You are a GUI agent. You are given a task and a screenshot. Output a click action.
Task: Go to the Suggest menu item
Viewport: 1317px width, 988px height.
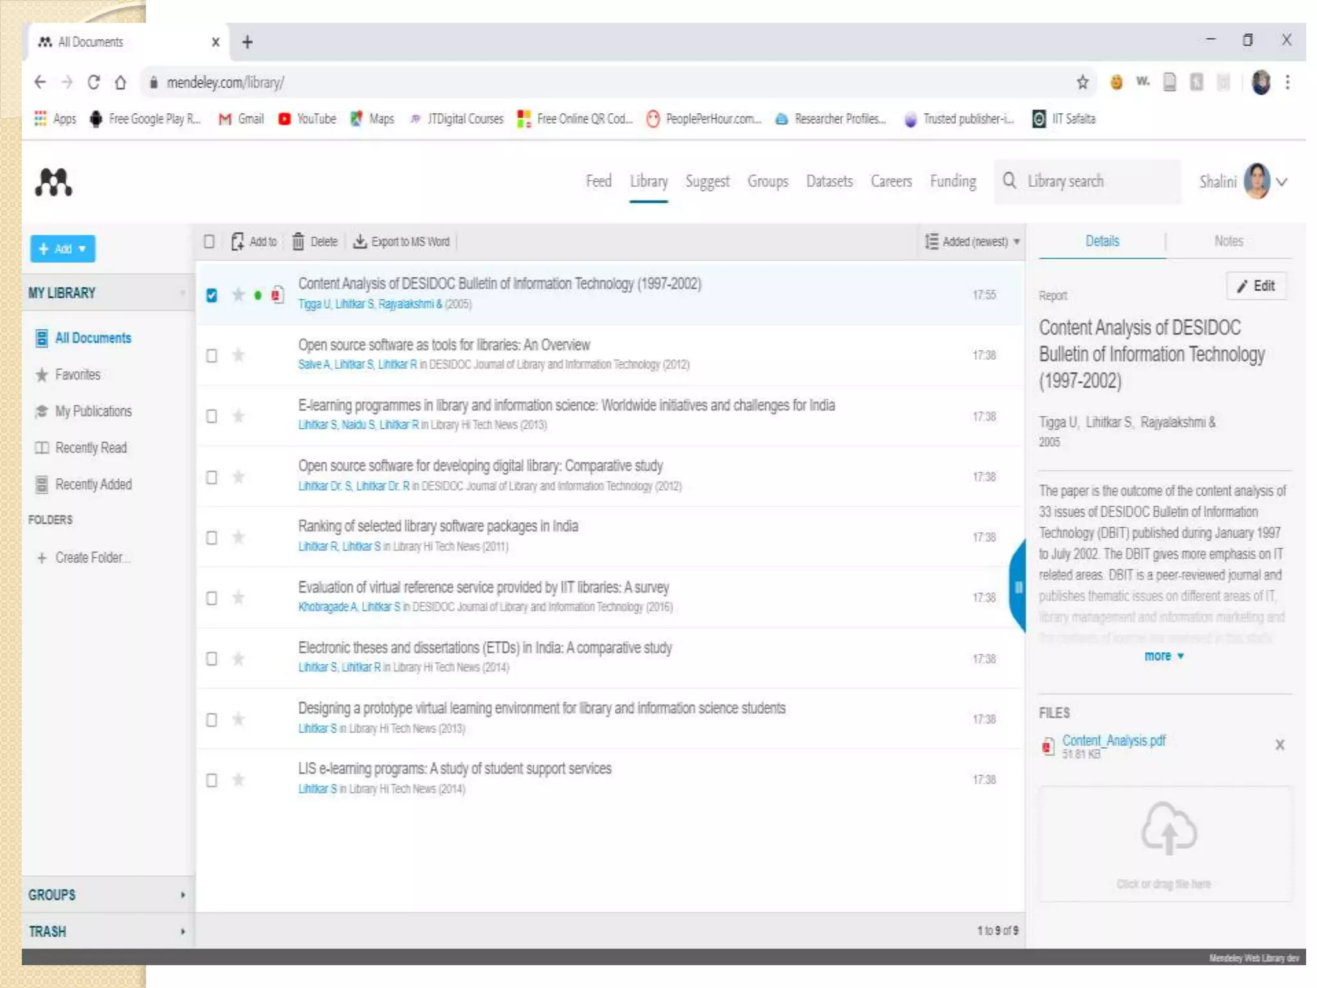tap(707, 181)
